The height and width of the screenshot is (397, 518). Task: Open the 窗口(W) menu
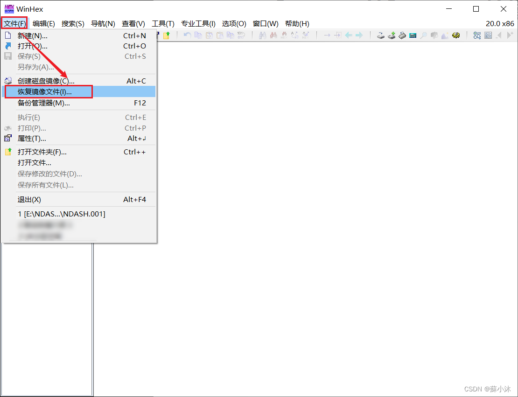point(265,23)
